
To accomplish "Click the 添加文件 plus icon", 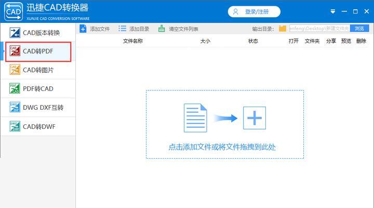I will (x=83, y=29).
